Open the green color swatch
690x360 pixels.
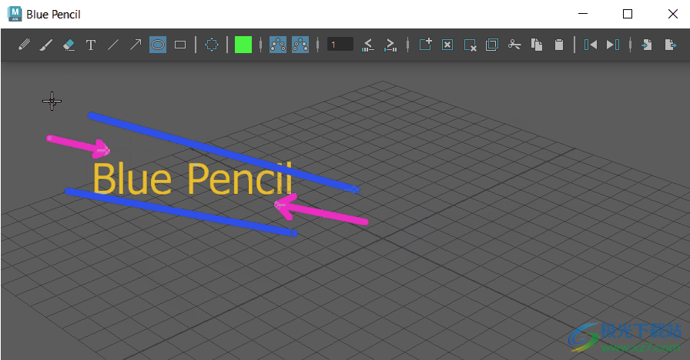[x=243, y=45]
